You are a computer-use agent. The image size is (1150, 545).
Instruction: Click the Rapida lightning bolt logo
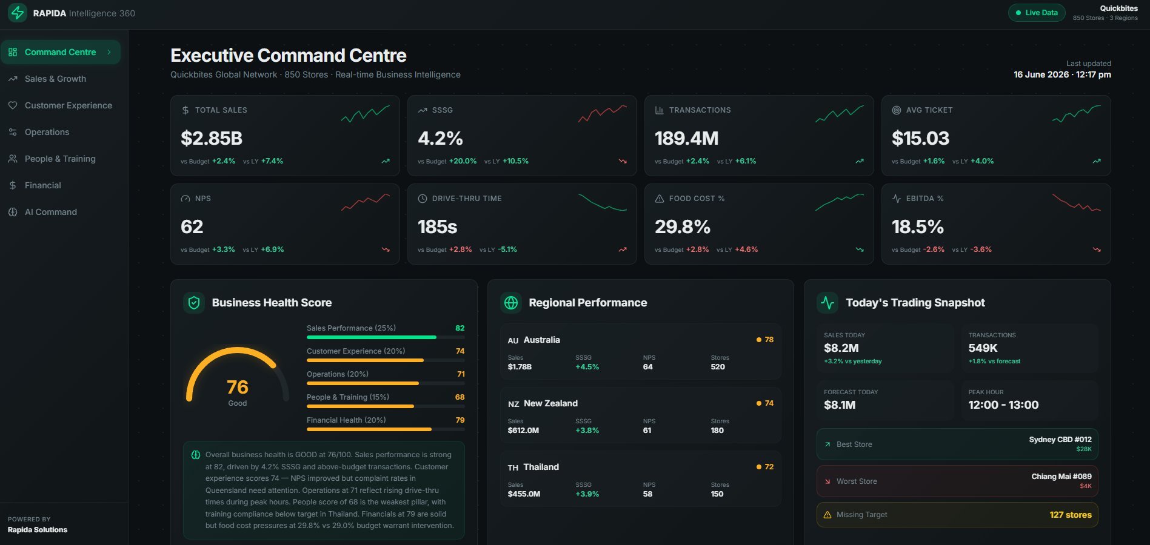point(18,13)
